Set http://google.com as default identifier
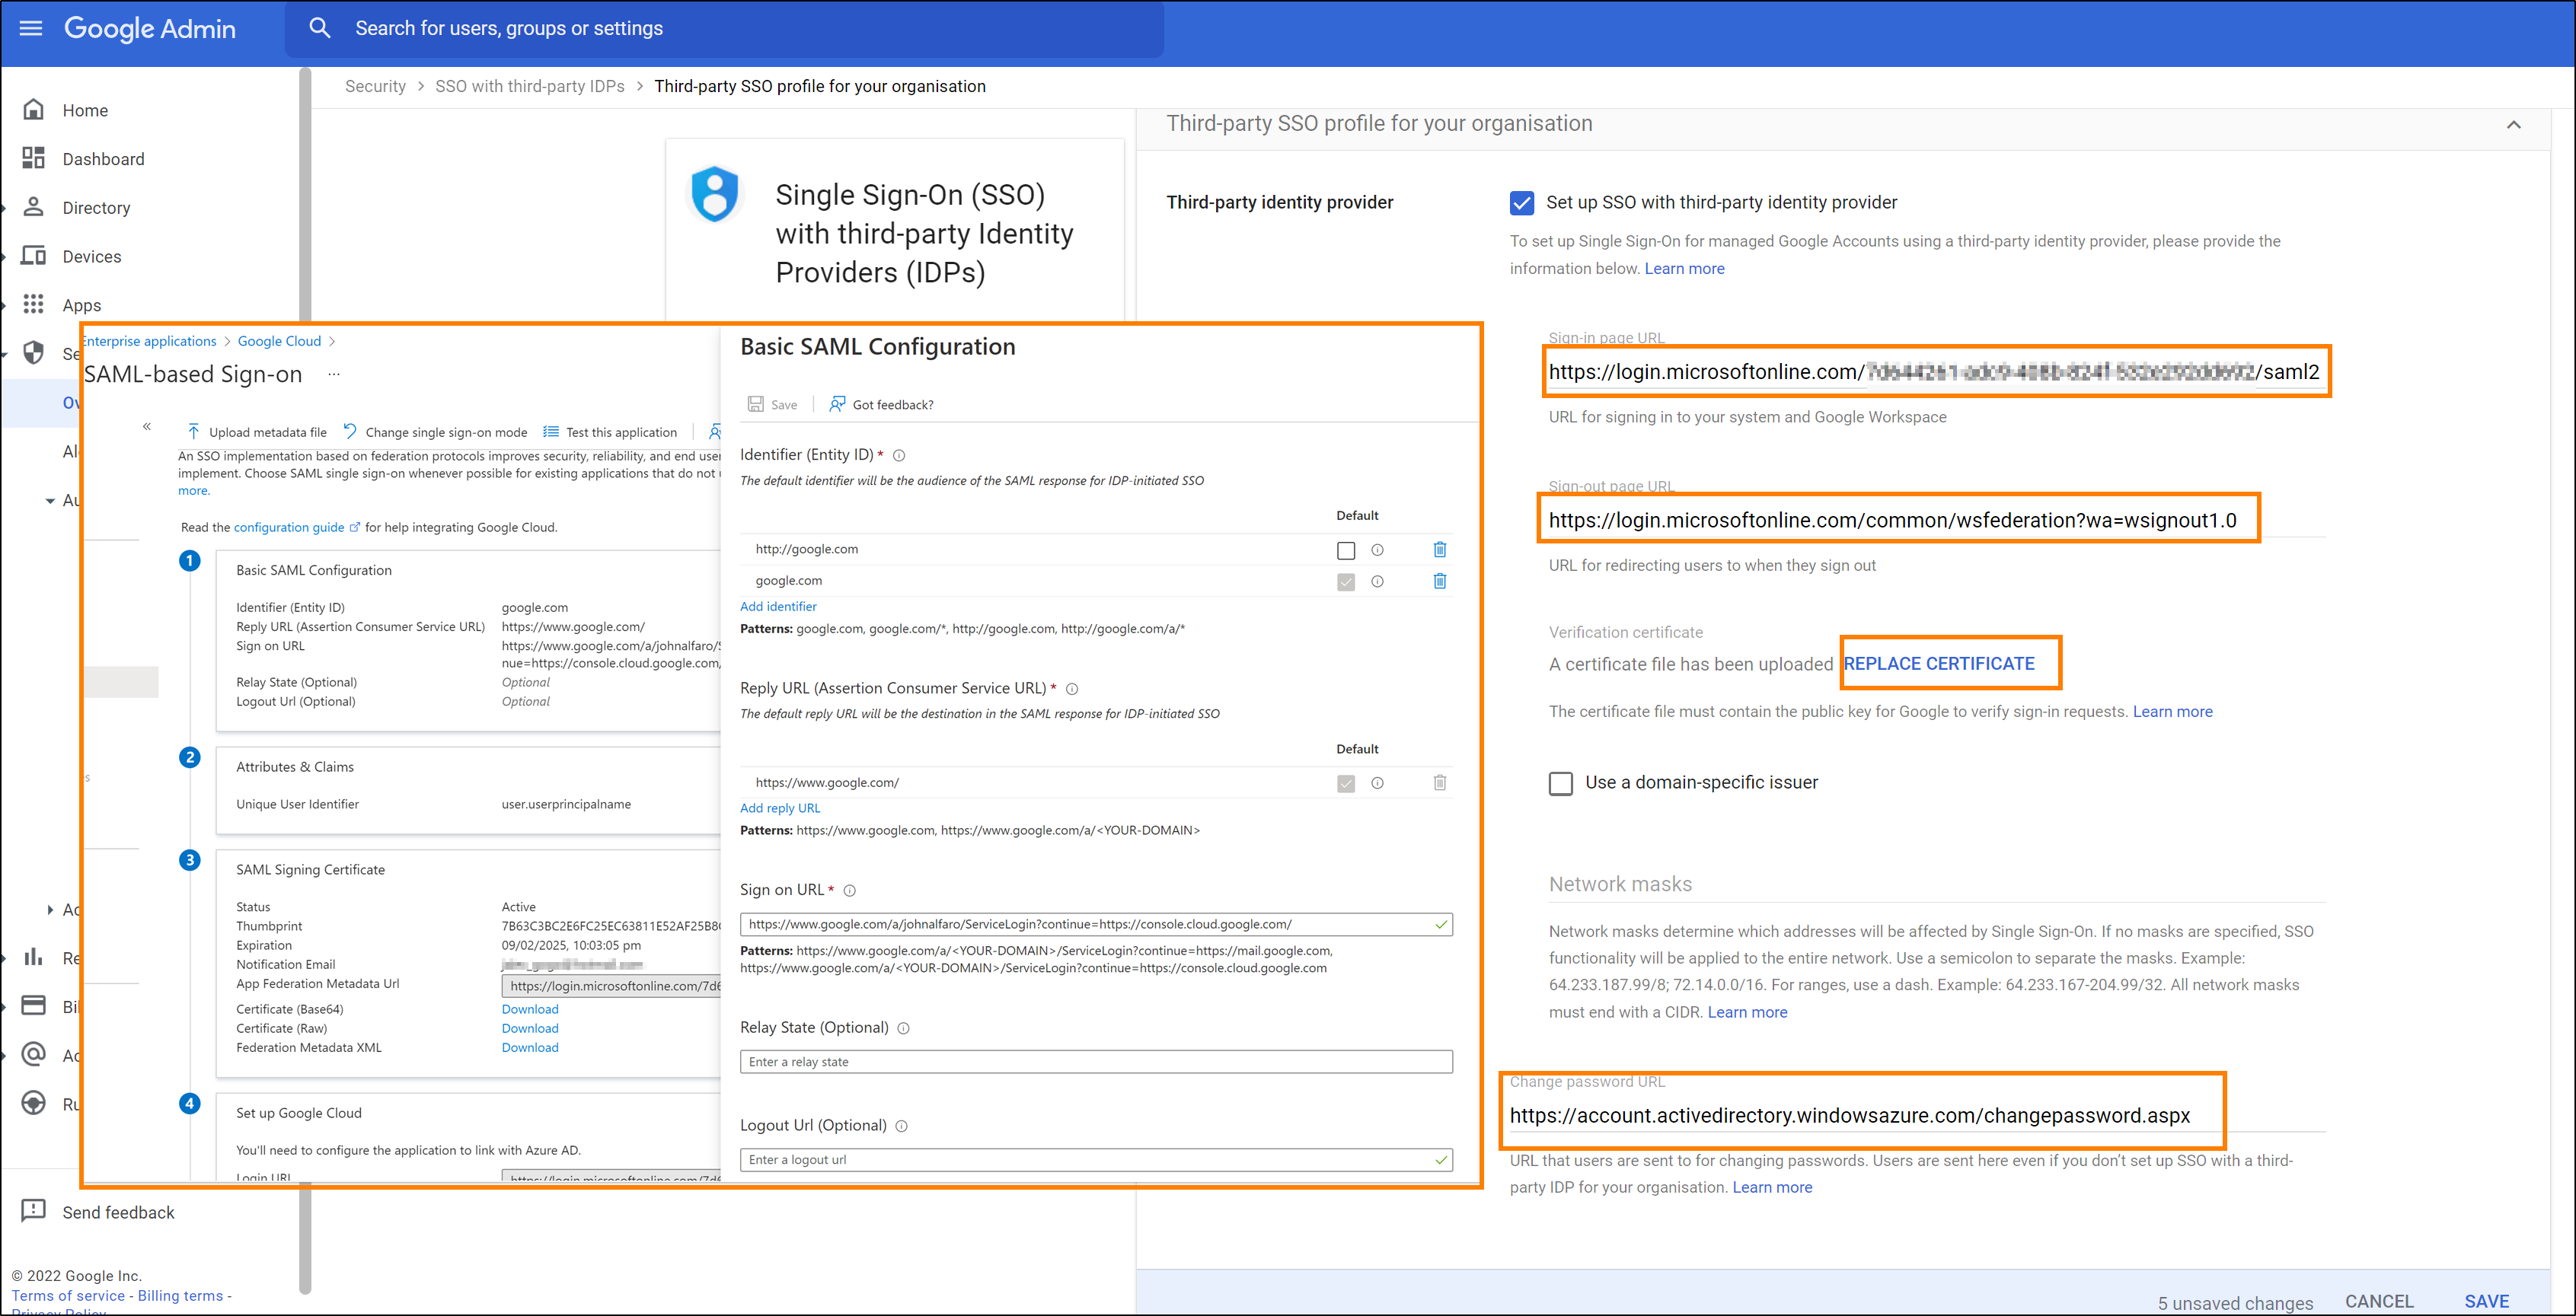This screenshot has height=1316, width=2576. click(x=1345, y=550)
